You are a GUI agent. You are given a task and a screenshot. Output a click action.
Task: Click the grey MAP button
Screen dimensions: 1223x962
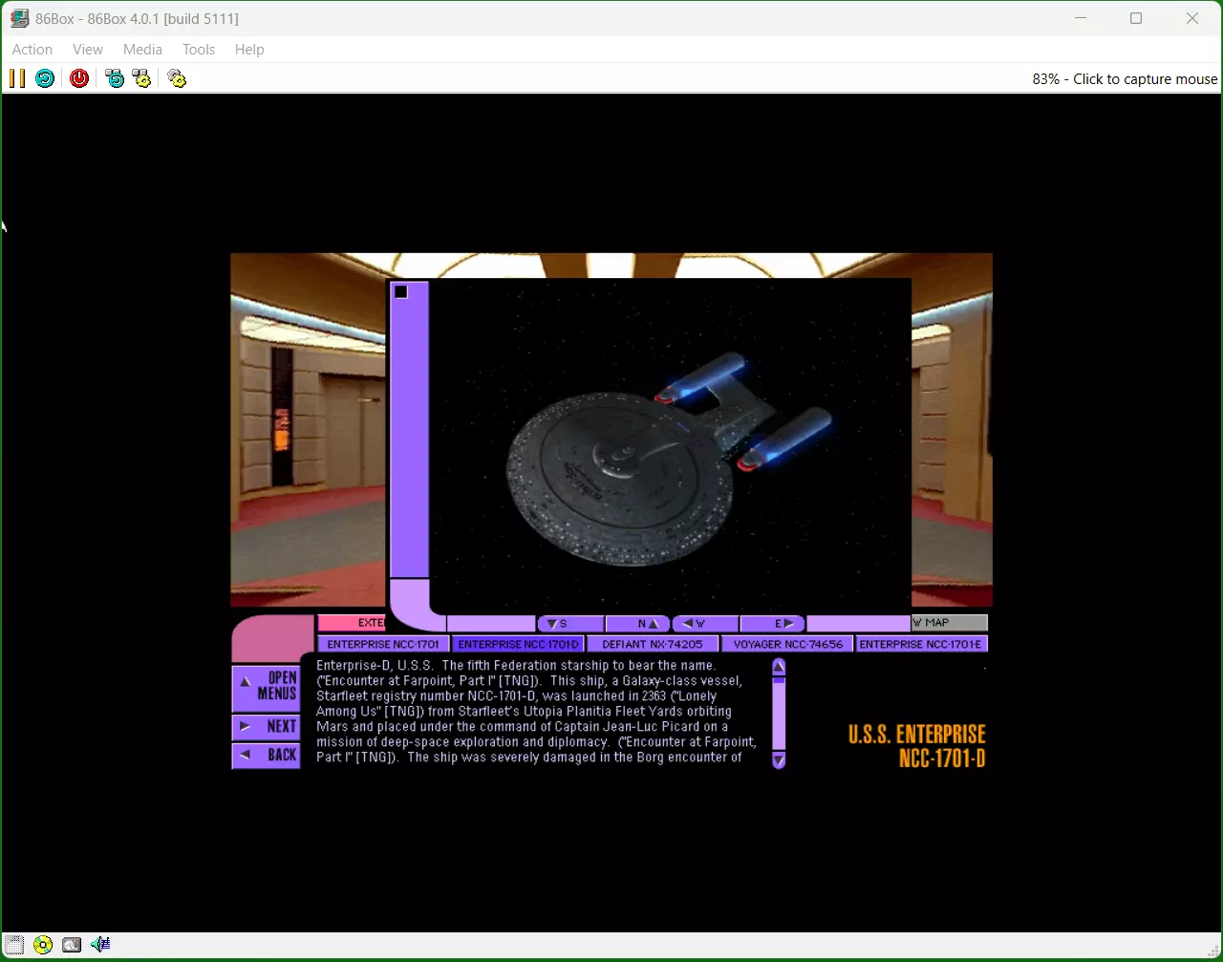coord(949,623)
